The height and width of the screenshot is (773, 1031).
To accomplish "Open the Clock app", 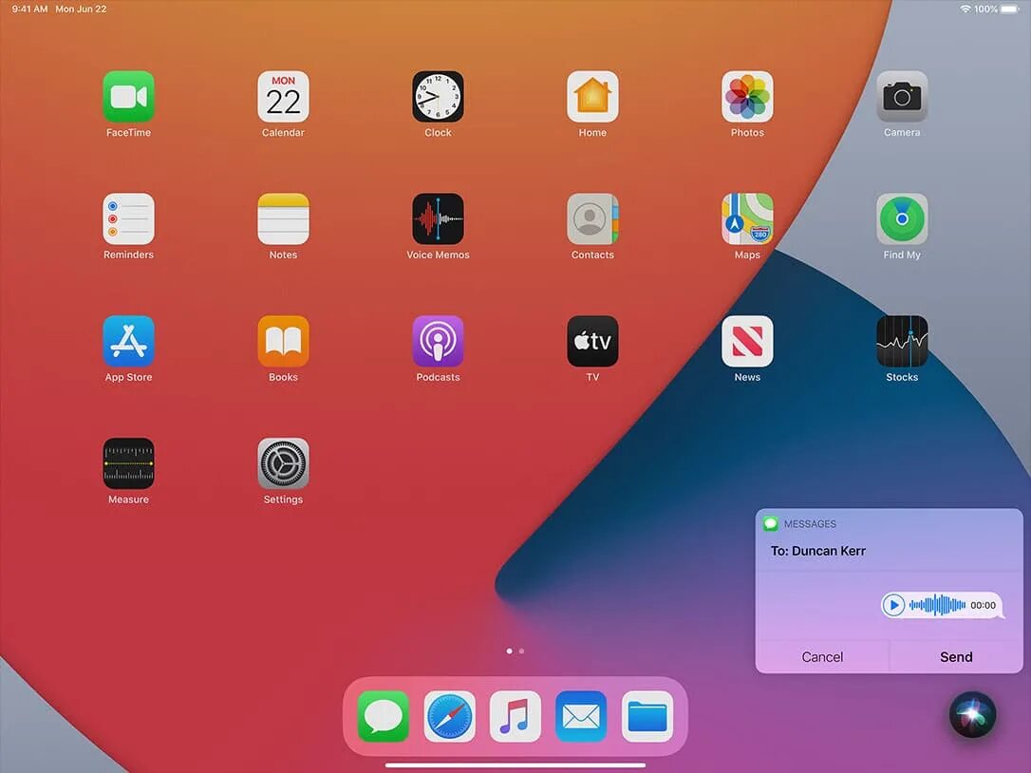I will coord(438,97).
